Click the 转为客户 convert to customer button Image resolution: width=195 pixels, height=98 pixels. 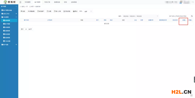click(41, 11)
